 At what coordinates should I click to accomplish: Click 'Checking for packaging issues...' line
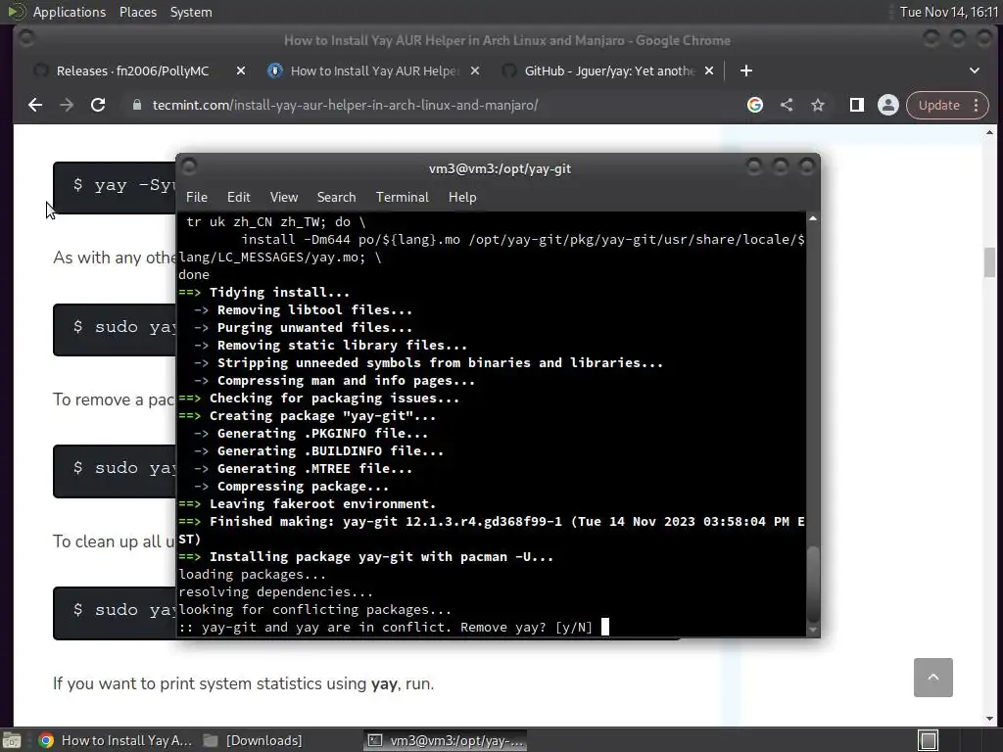(319, 399)
